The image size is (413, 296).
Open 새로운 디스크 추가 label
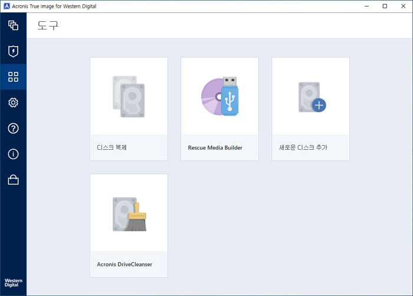pos(303,147)
